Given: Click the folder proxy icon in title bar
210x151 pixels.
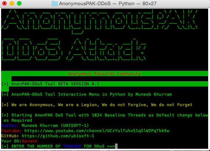Looking at the screenshot, I should click(55, 3).
